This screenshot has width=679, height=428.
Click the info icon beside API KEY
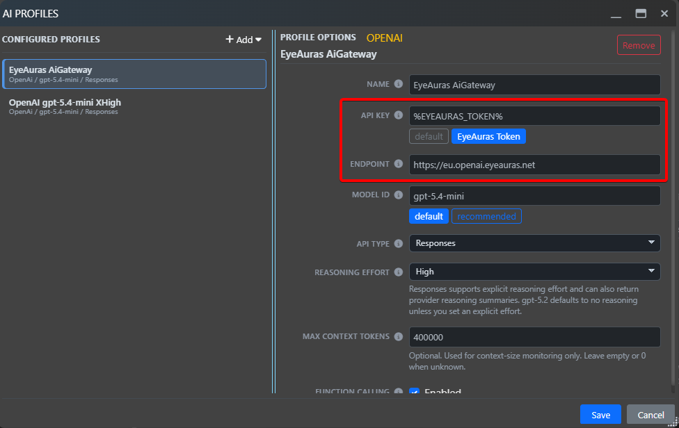pos(399,115)
